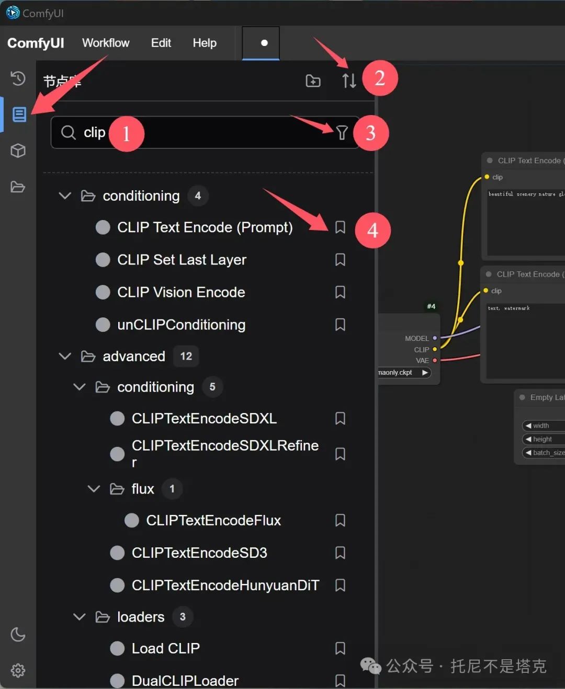565x689 pixels.
Task: Open the queue history sidebar icon
Action: pos(18,78)
